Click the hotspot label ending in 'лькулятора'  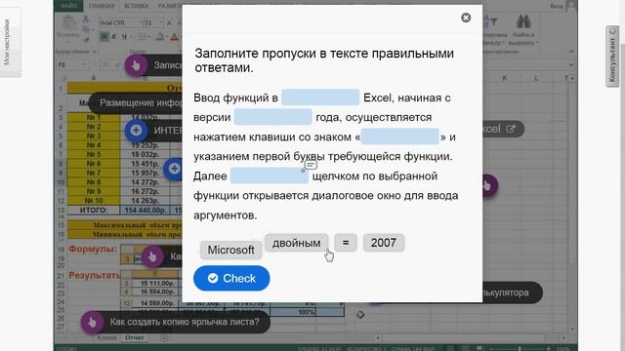(x=512, y=292)
